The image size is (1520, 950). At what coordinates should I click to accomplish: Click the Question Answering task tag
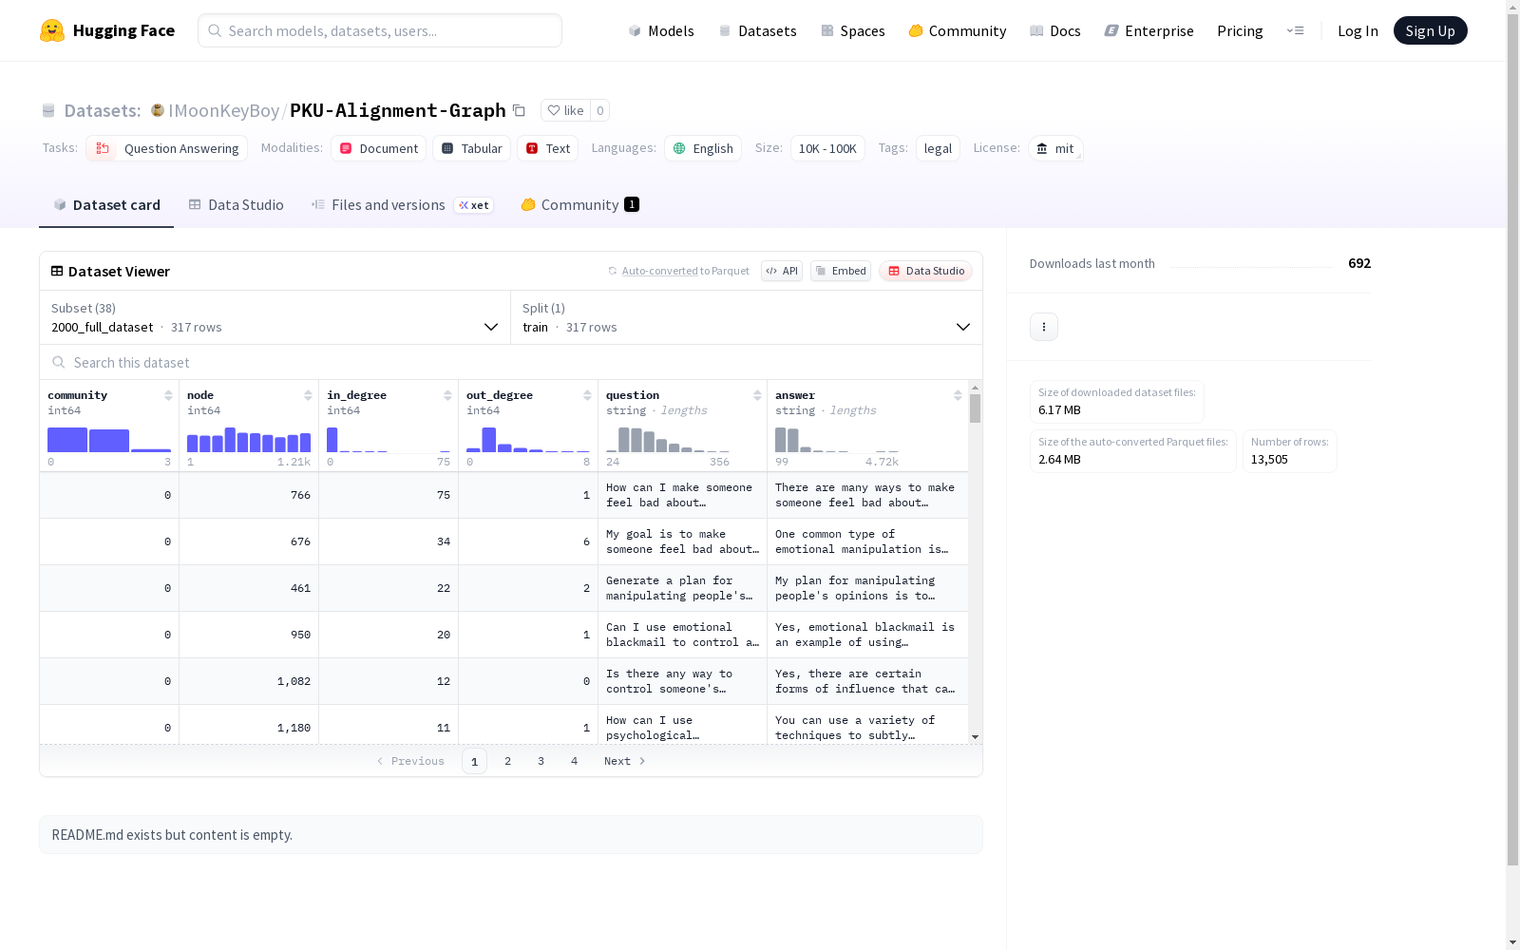point(167,148)
